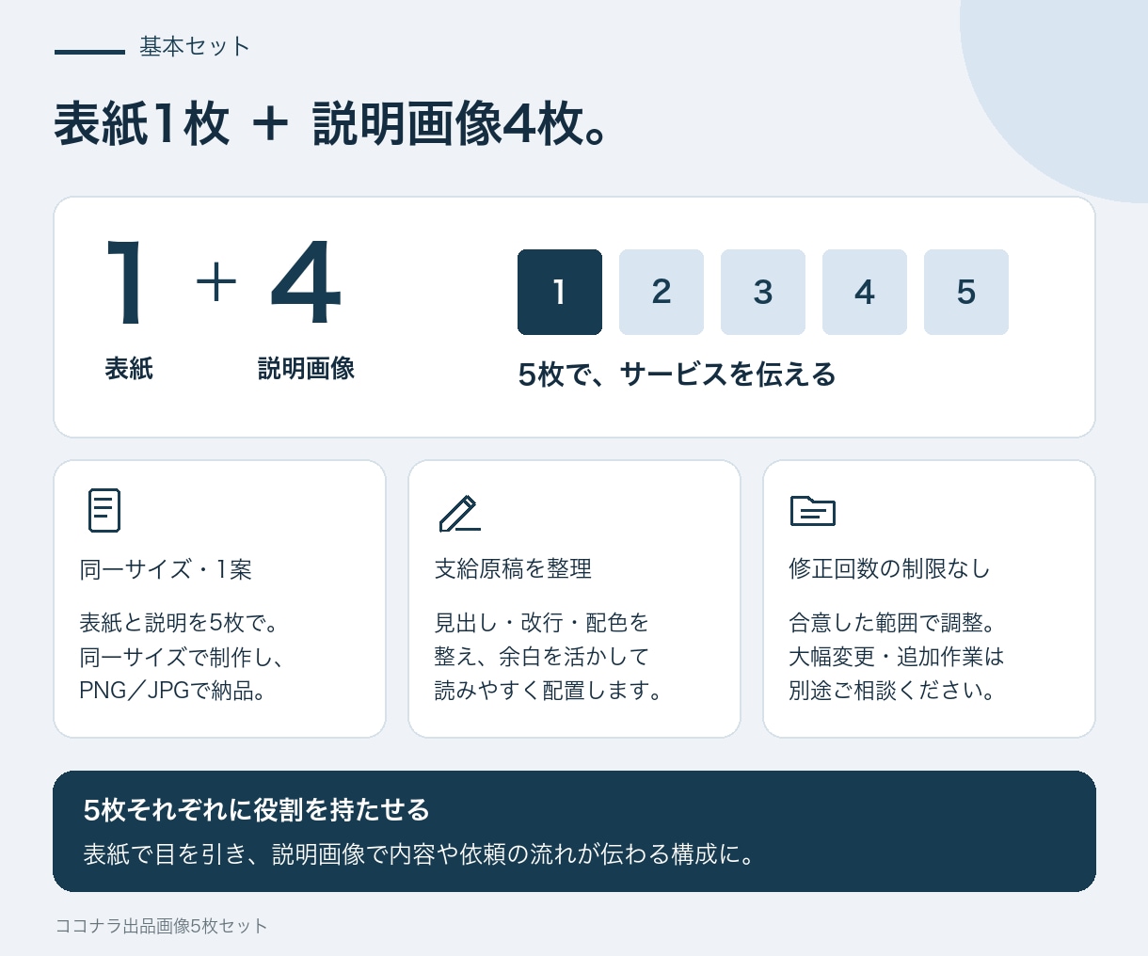The image size is (1148, 956).
Task: Select the dark number 1 tile
Action: (560, 292)
